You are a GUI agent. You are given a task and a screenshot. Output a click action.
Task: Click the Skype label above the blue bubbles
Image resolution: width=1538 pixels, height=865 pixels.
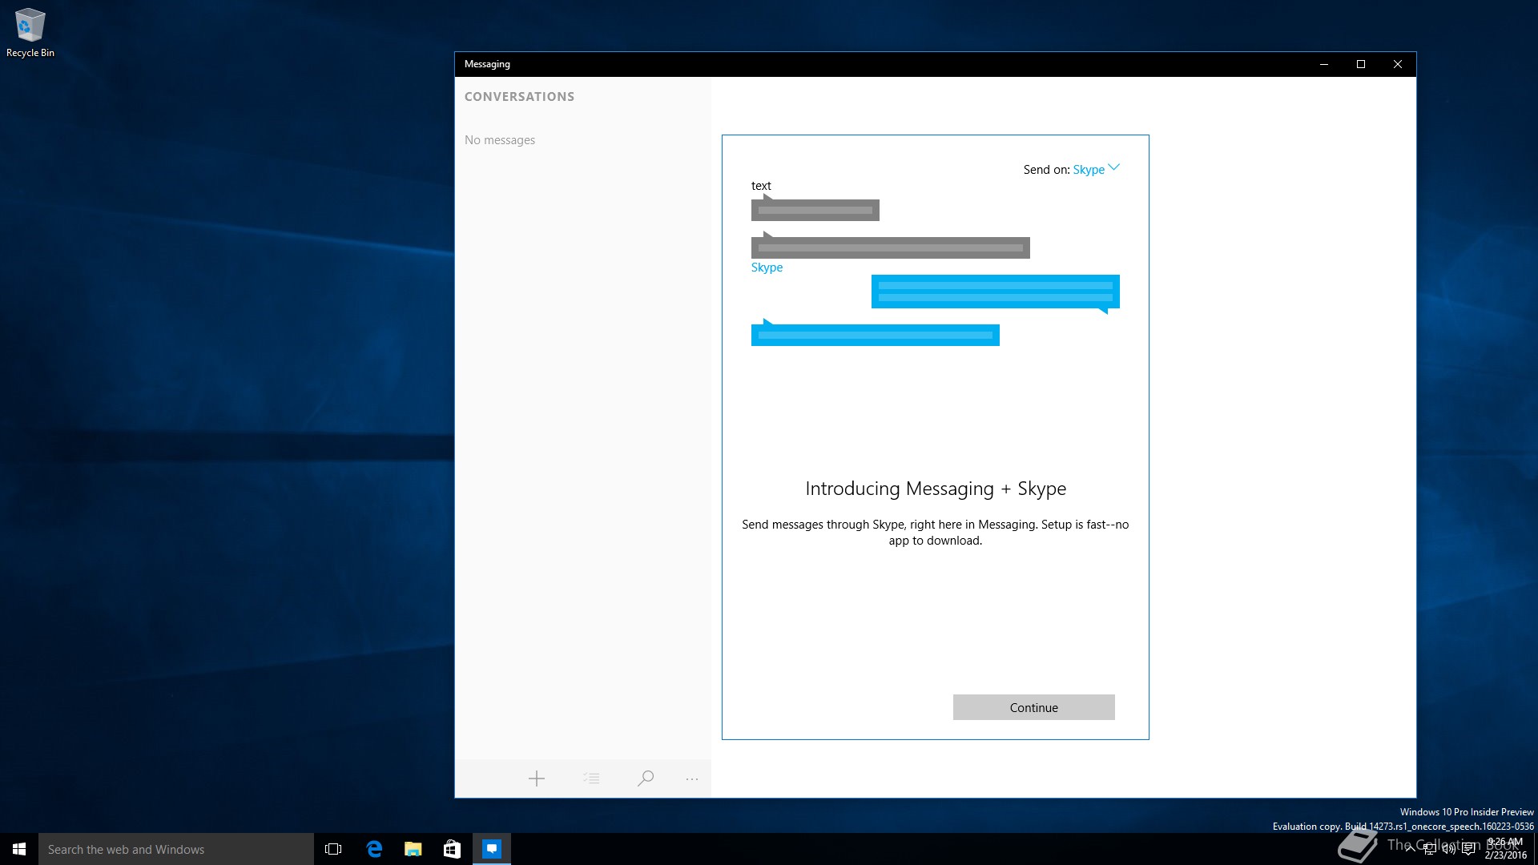[767, 268]
